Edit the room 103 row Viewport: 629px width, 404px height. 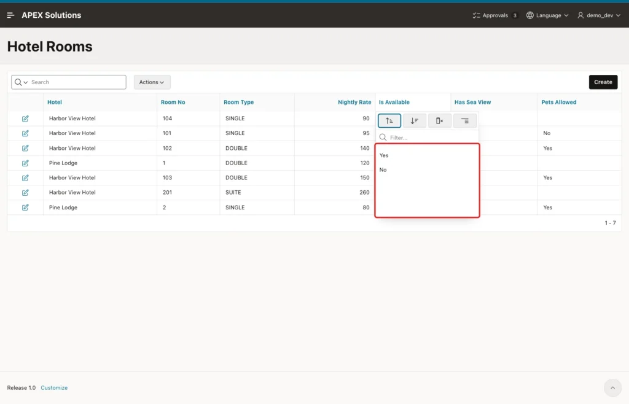25,177
